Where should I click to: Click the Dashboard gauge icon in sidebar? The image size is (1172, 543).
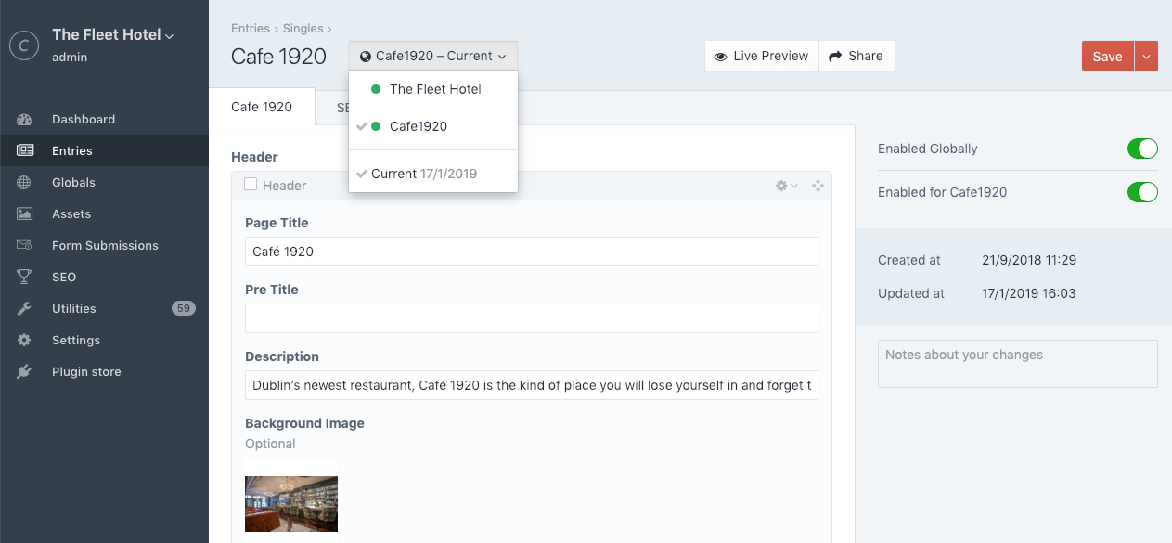click(24, 120)
